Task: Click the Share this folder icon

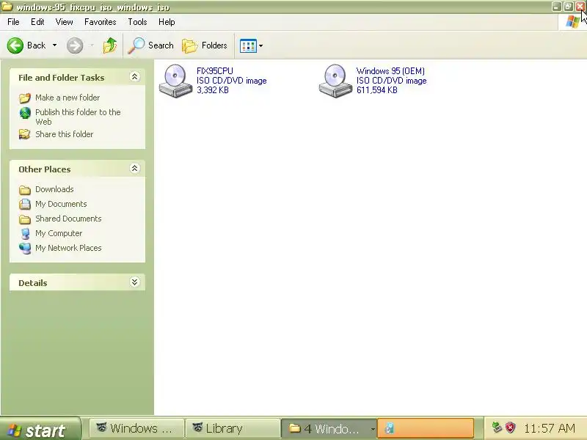Action: coord(25,134)
